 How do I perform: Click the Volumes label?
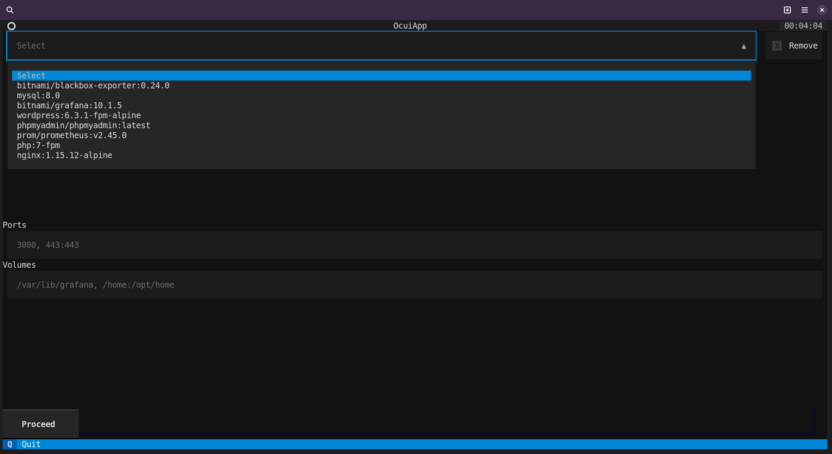tap(19, 265)
